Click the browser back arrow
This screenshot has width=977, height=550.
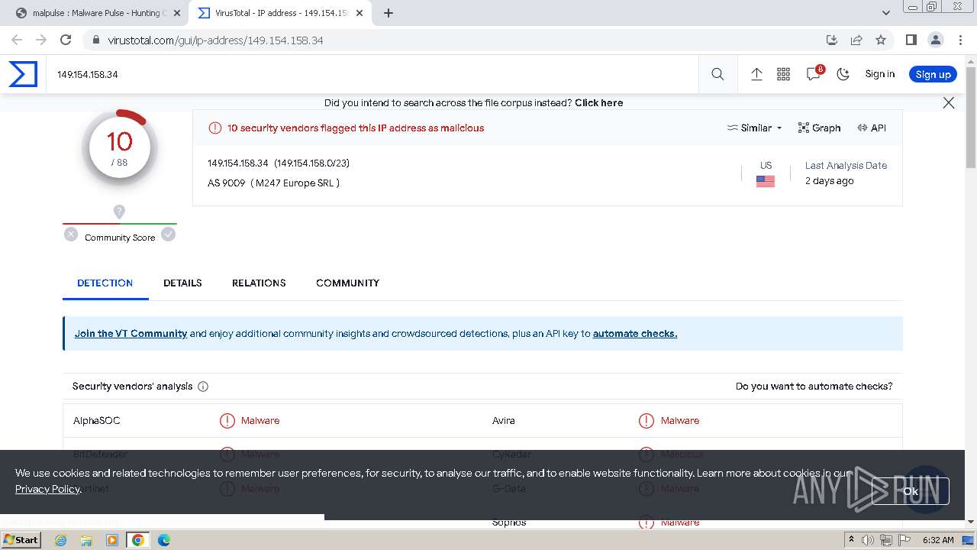[x=17, y=40]
